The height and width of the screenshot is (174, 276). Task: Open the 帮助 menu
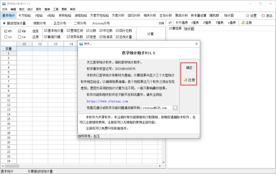click(x=73, y=9)
